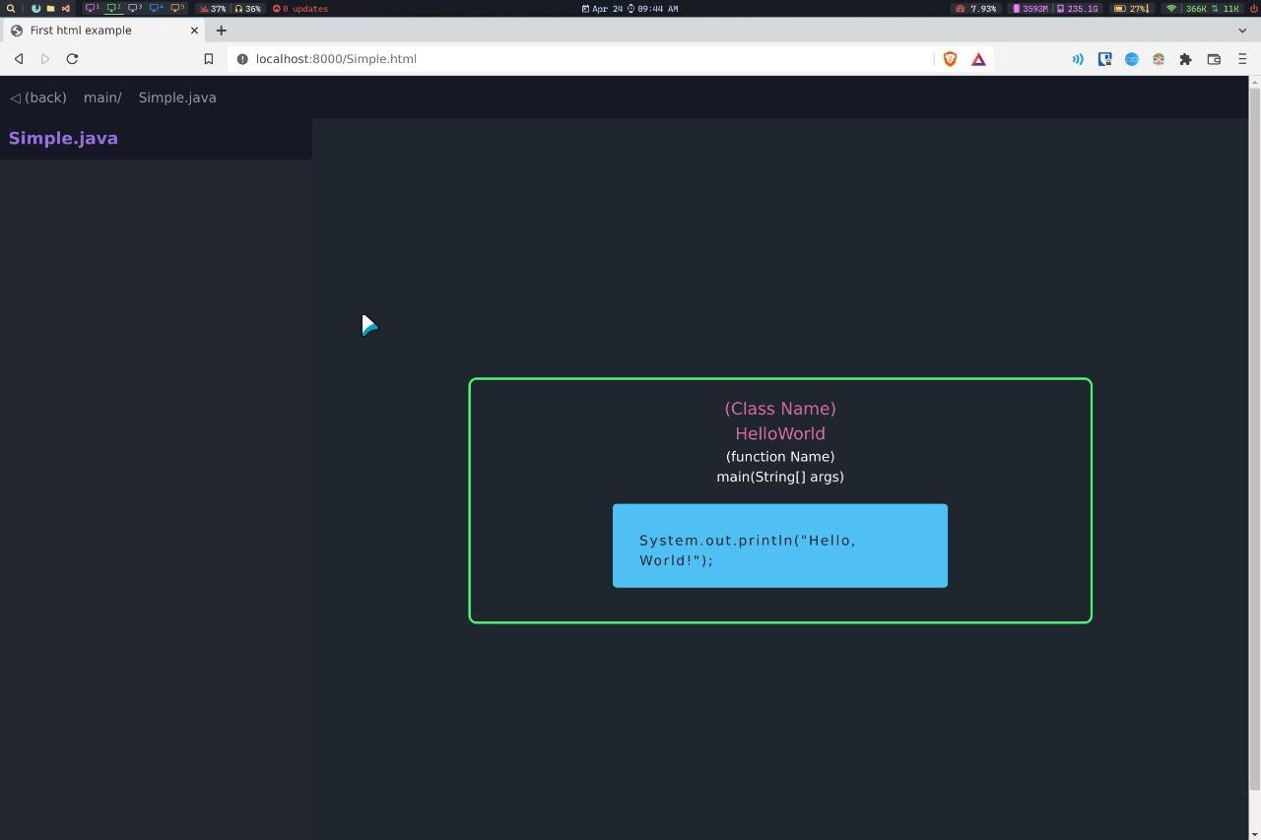This screenshot has width=1261, height=840.
Task: Switch to workspace 1
Action: point(93,9)
